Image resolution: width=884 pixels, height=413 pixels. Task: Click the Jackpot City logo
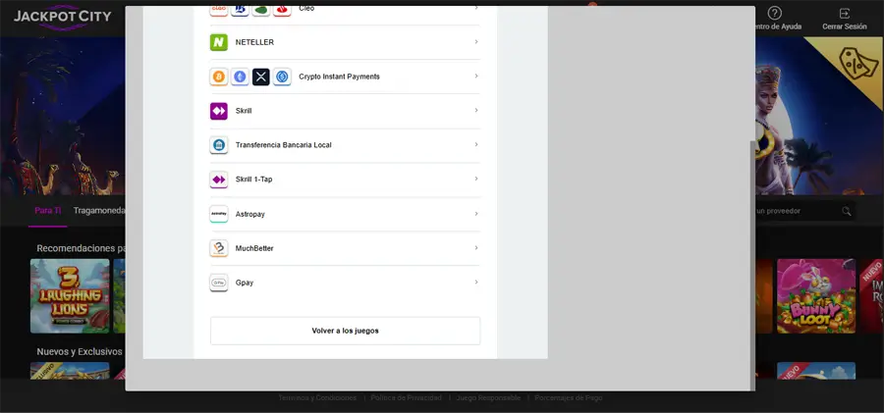pyautogui.click(x=63, y=17)
